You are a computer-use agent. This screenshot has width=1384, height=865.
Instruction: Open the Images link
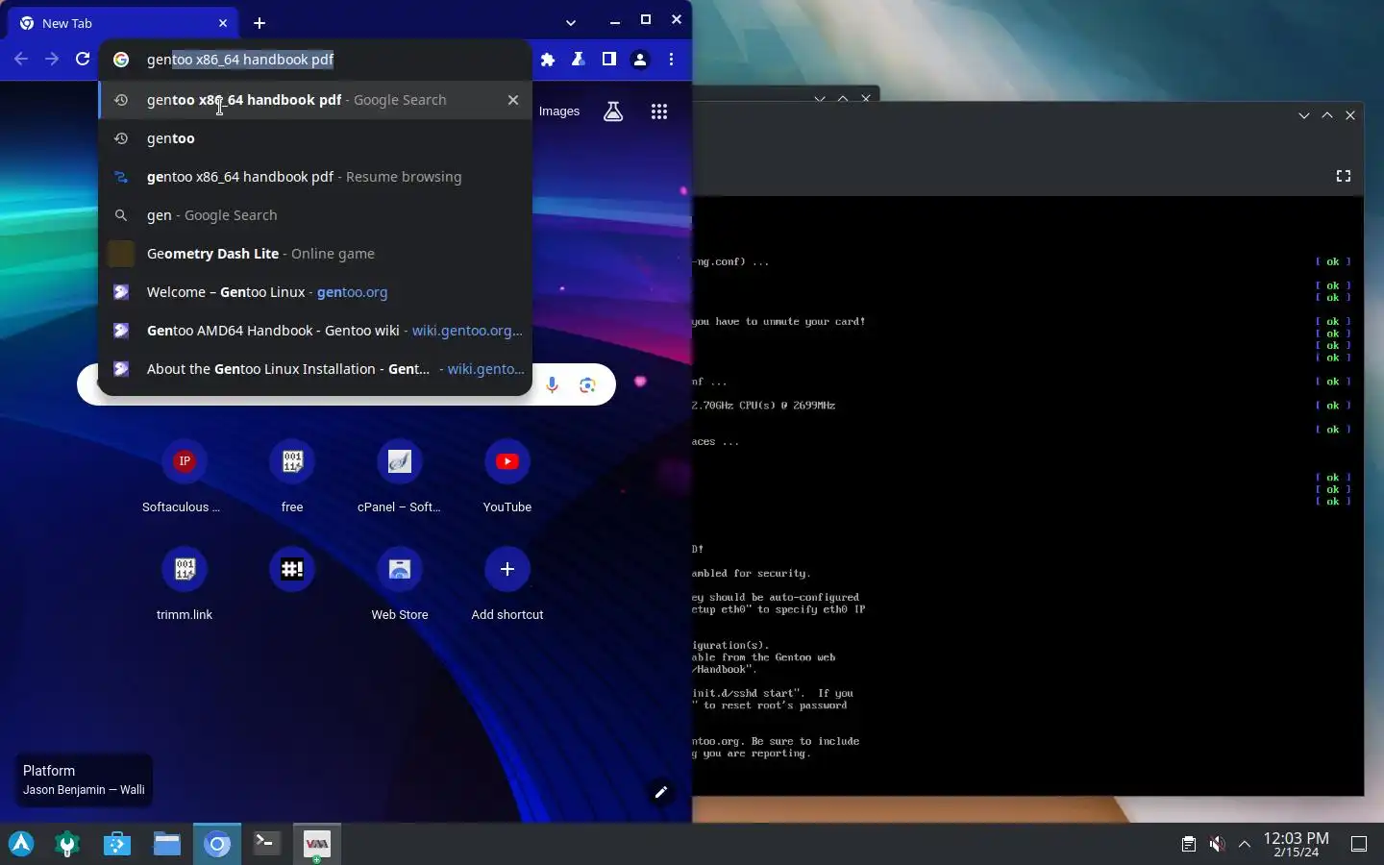click(x=559, y=111)
